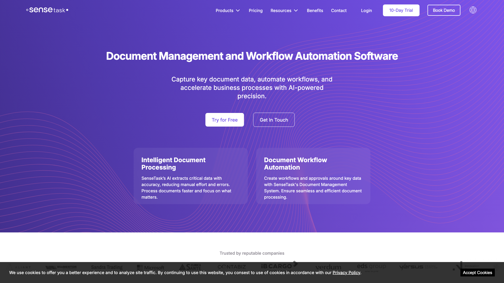This screenshot has height=283, width=504.
Task: Click the Pricing menu item
Action: pyautogui.click(x=255, y=10)
